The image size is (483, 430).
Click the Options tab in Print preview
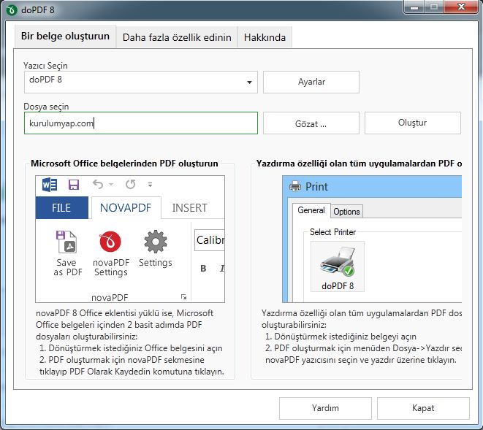point(346,212)
